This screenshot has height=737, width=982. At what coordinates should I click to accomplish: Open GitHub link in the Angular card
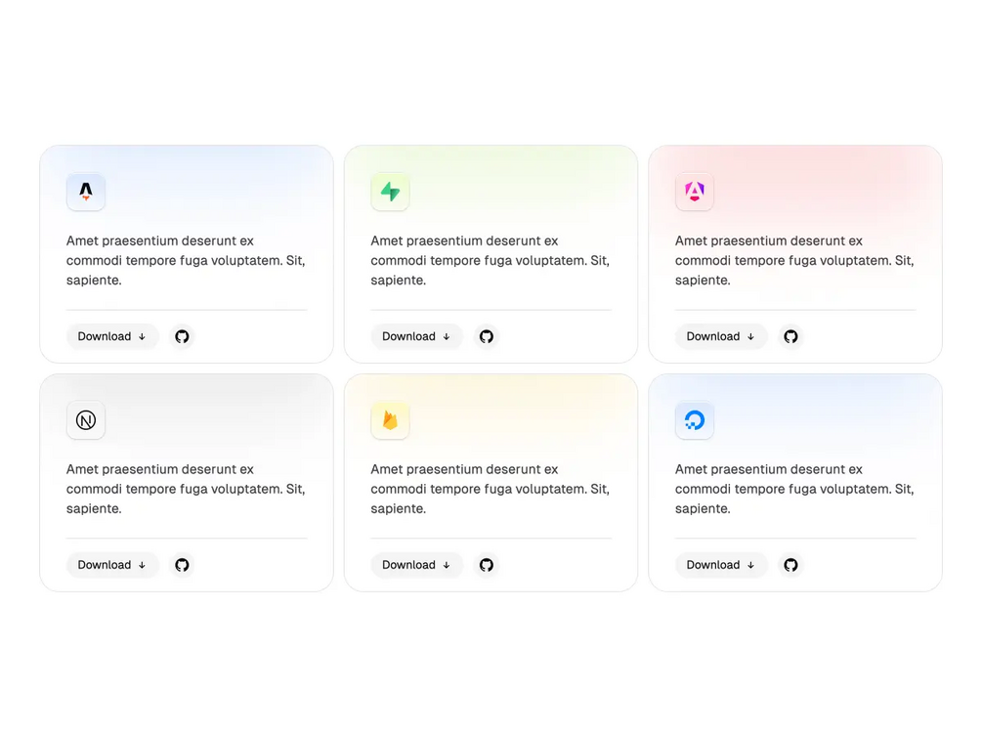pos(790,336)
